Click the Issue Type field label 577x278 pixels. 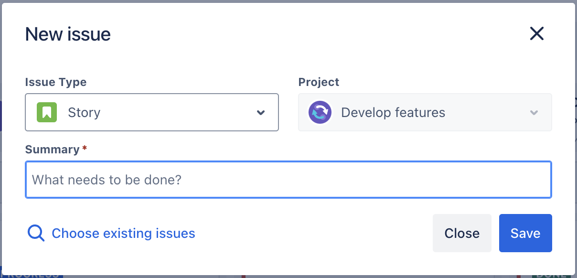pos(55,82)
